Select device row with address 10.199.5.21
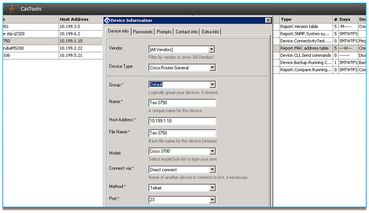 pos(52,55)
